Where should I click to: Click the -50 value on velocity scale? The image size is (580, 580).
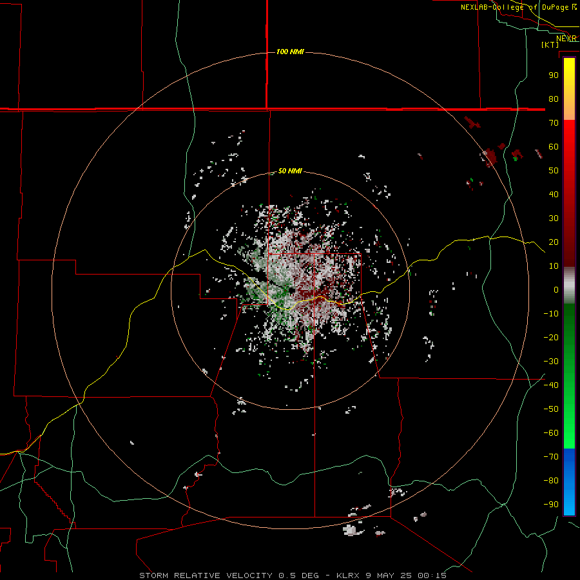coord(551,409)
